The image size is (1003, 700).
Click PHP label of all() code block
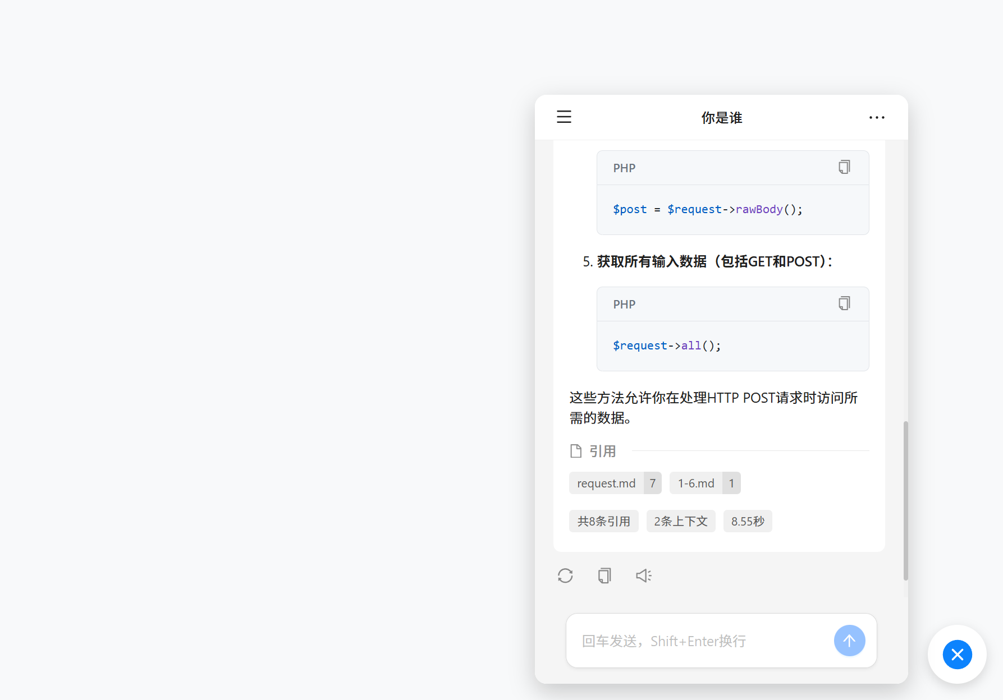(624, 304)
